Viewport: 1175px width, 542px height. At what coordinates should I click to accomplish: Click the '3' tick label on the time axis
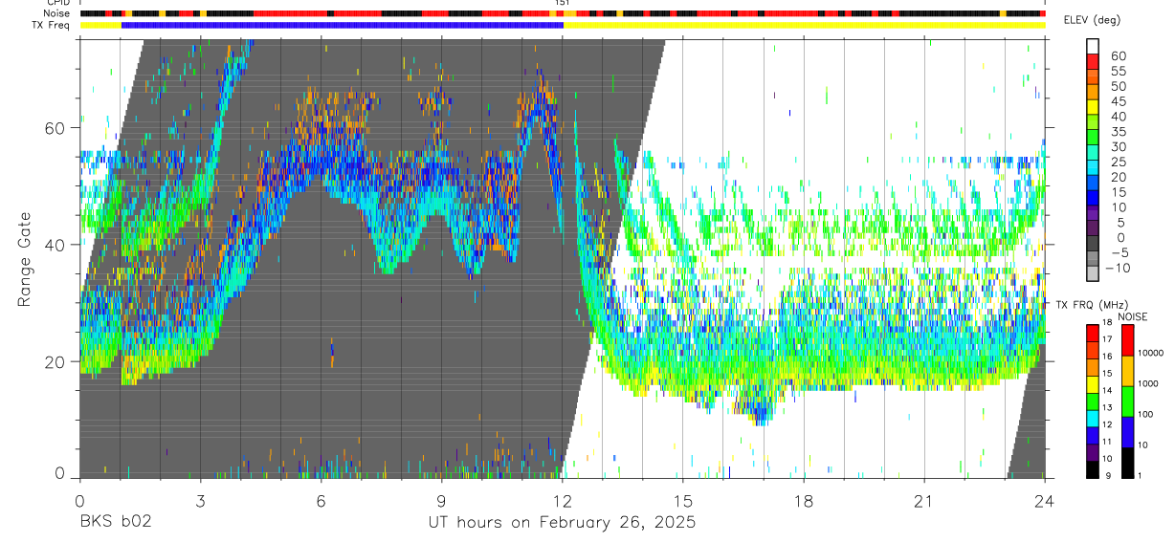tap(200, 500)
